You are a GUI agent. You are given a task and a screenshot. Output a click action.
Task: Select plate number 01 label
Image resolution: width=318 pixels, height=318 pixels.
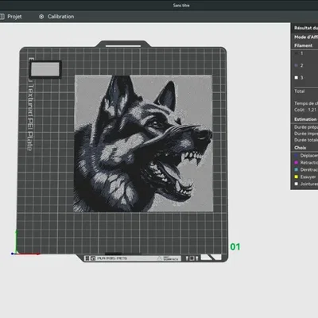click(235, 247)
